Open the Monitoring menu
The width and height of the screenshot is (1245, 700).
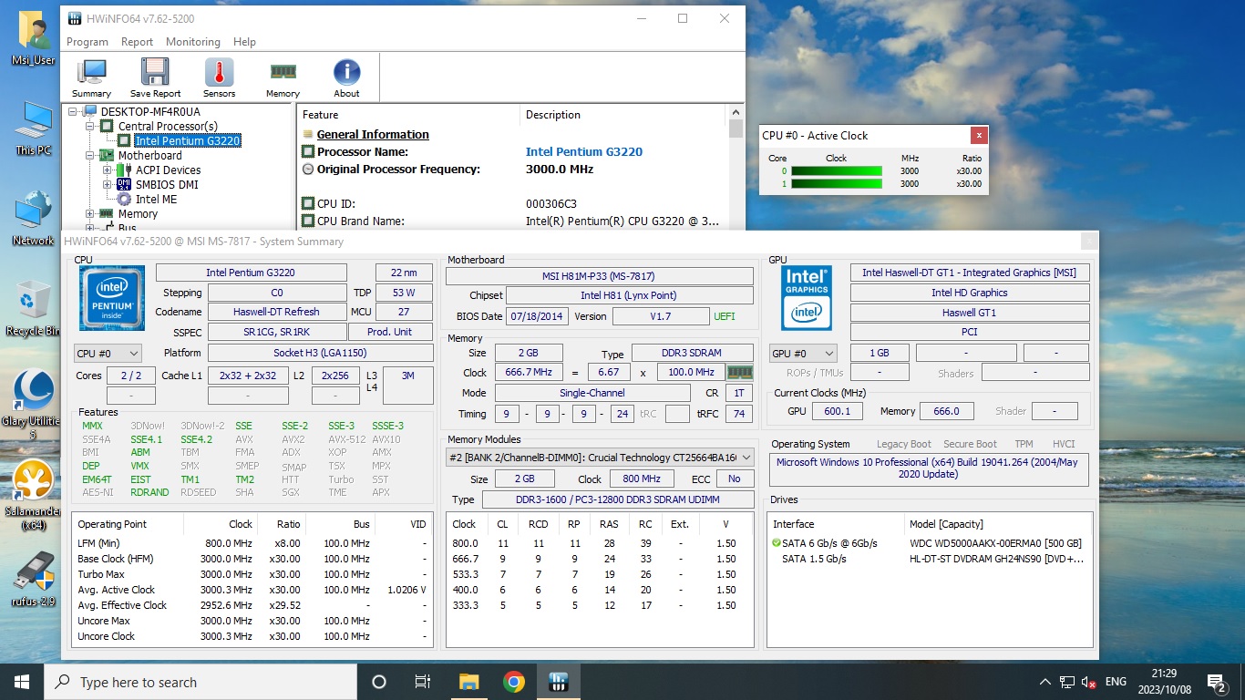[x=192, y=42]
